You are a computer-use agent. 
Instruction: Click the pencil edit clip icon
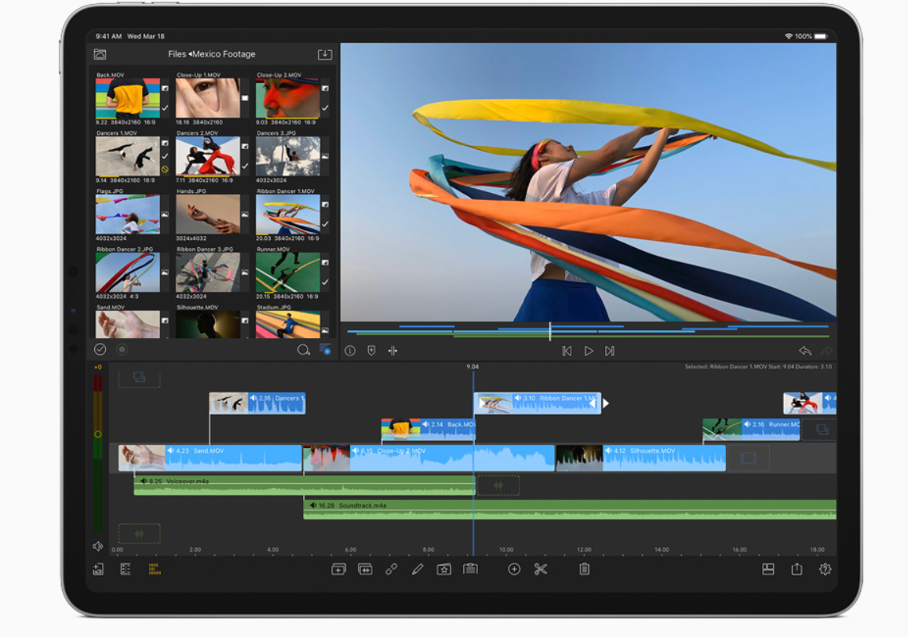pyautogui.click(x=418, y=570)
